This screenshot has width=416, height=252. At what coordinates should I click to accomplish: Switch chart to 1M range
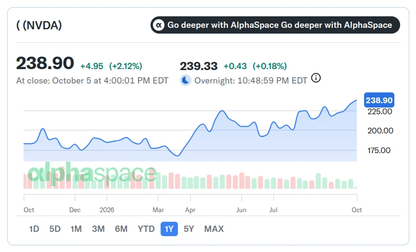tap(76, 228)
